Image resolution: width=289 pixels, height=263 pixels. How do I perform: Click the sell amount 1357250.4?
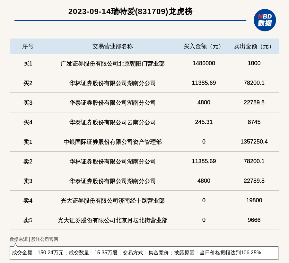(254, 142)
